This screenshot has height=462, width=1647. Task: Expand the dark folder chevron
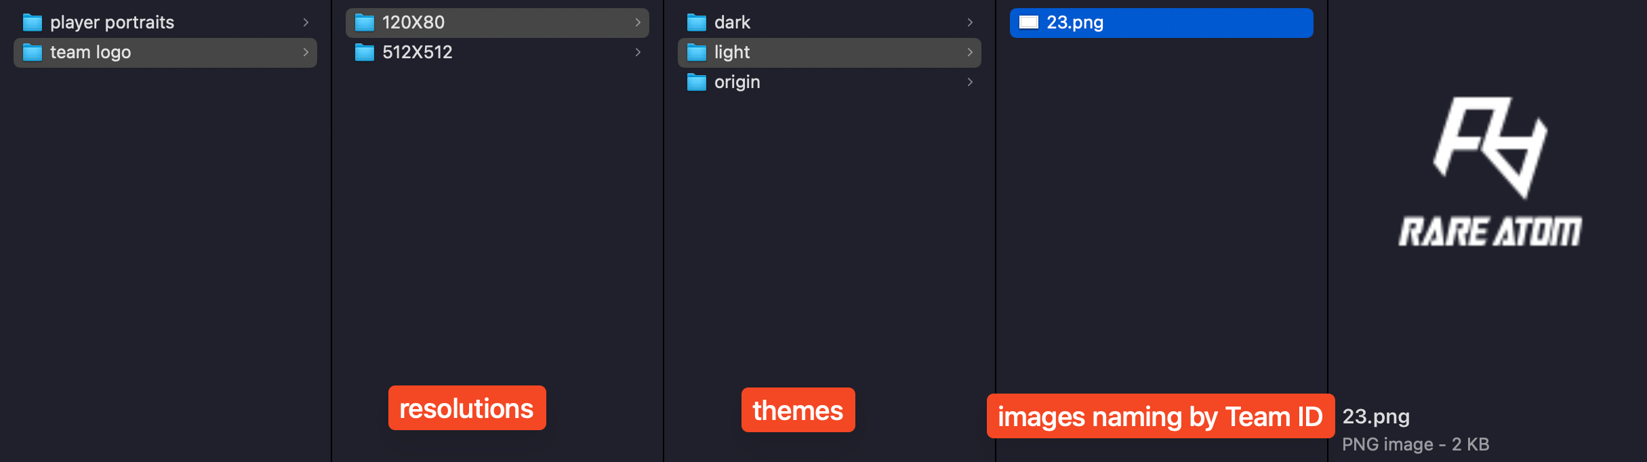point(970,23)
